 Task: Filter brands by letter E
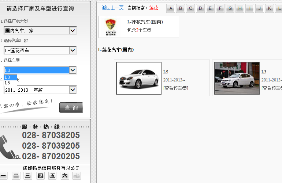click(x=210, y=8)
